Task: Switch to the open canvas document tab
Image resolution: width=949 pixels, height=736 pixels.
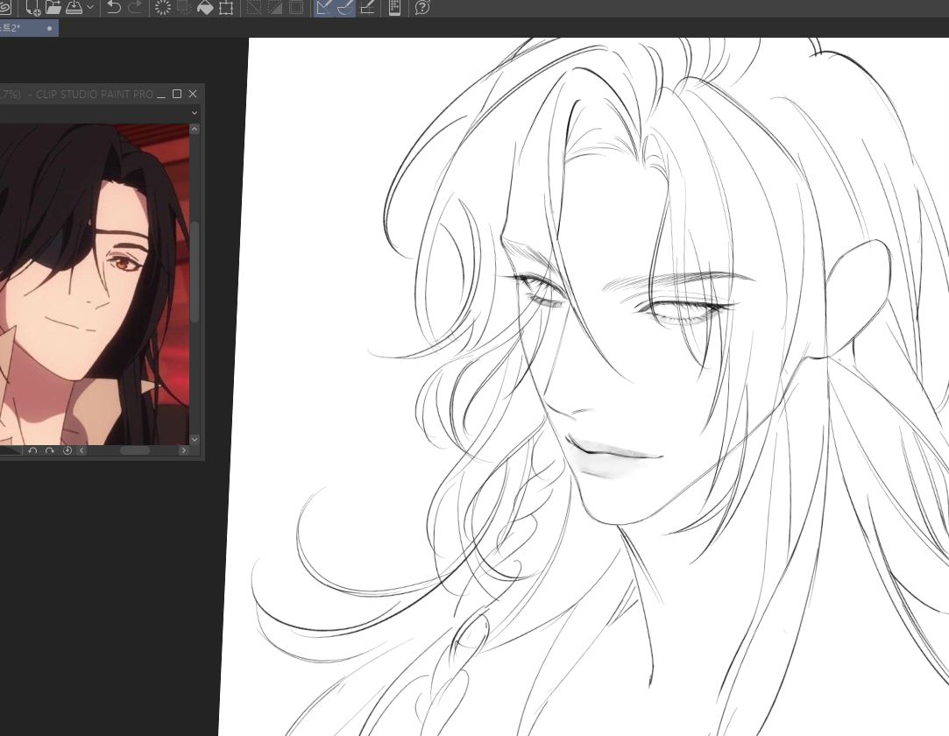Action: click(25, 28)
